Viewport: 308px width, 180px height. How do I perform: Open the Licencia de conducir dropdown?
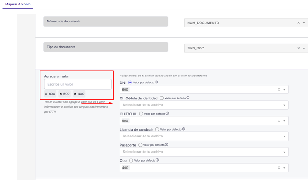[204, 136]
